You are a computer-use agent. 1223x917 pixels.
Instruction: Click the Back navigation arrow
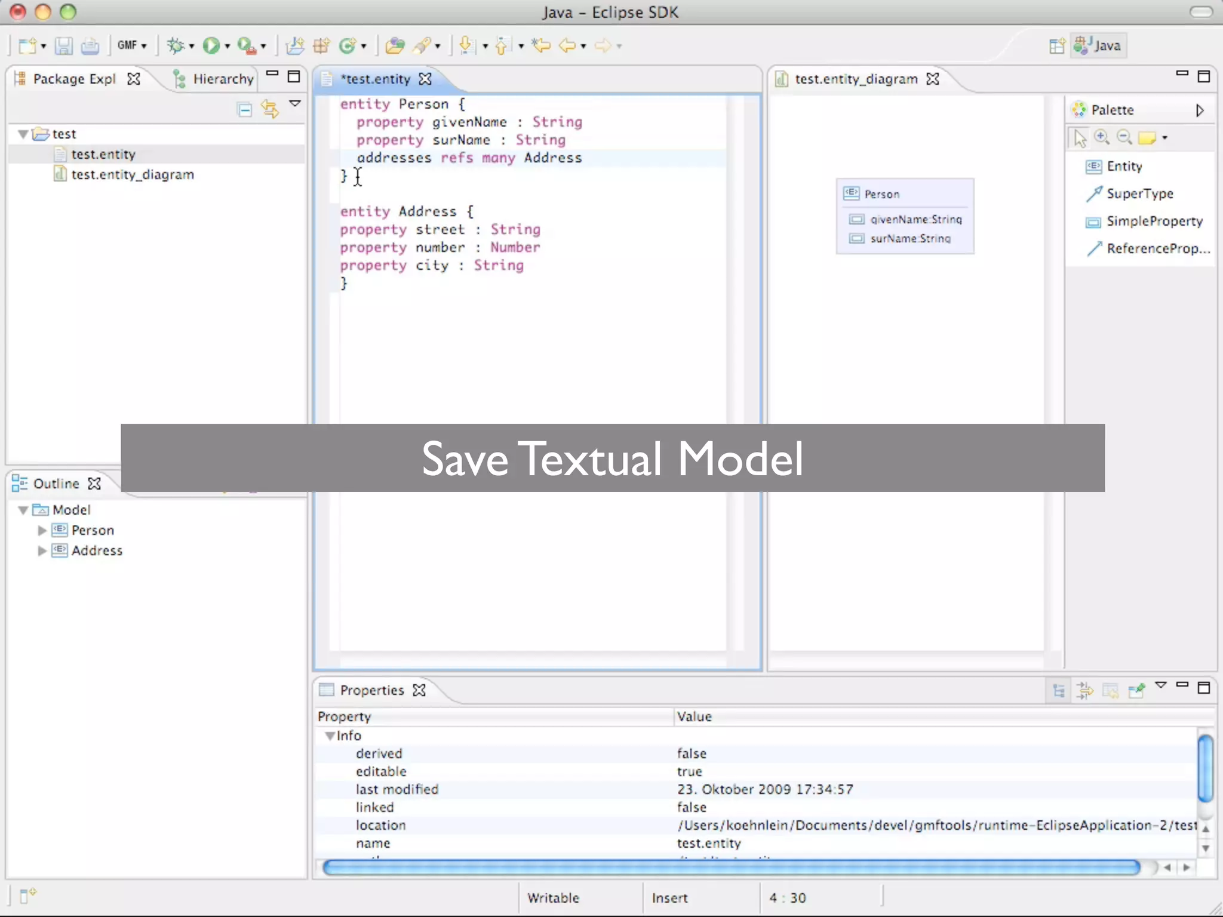(567, 45)
